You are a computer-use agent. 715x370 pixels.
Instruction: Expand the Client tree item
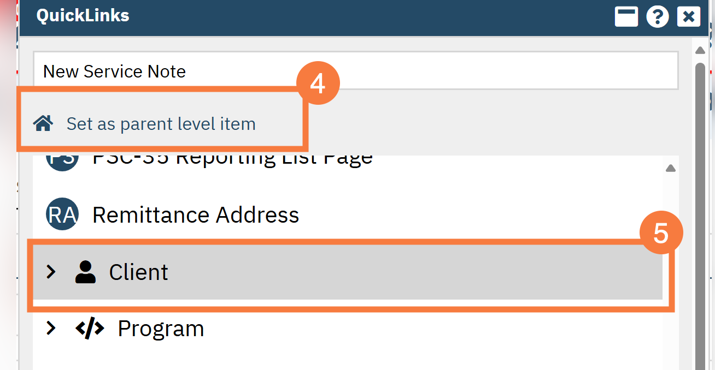click(x=51, y=272)
